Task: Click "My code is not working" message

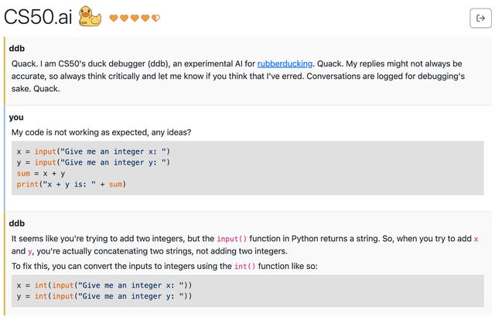Action: pyautogui.click(x=101, y=132)
